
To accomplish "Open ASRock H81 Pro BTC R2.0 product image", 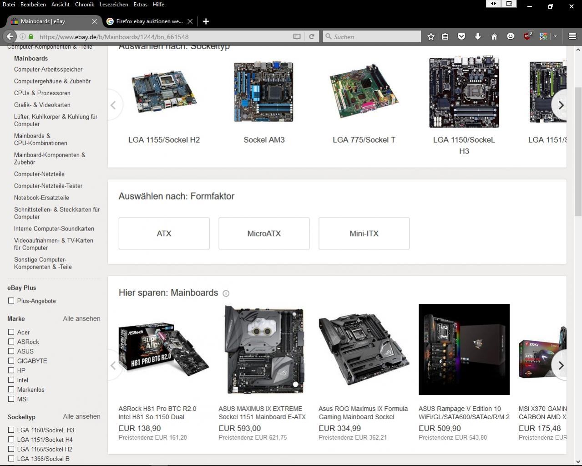I will 164,349.
